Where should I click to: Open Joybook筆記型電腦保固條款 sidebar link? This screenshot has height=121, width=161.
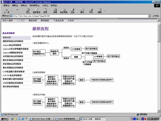[16, 49]
